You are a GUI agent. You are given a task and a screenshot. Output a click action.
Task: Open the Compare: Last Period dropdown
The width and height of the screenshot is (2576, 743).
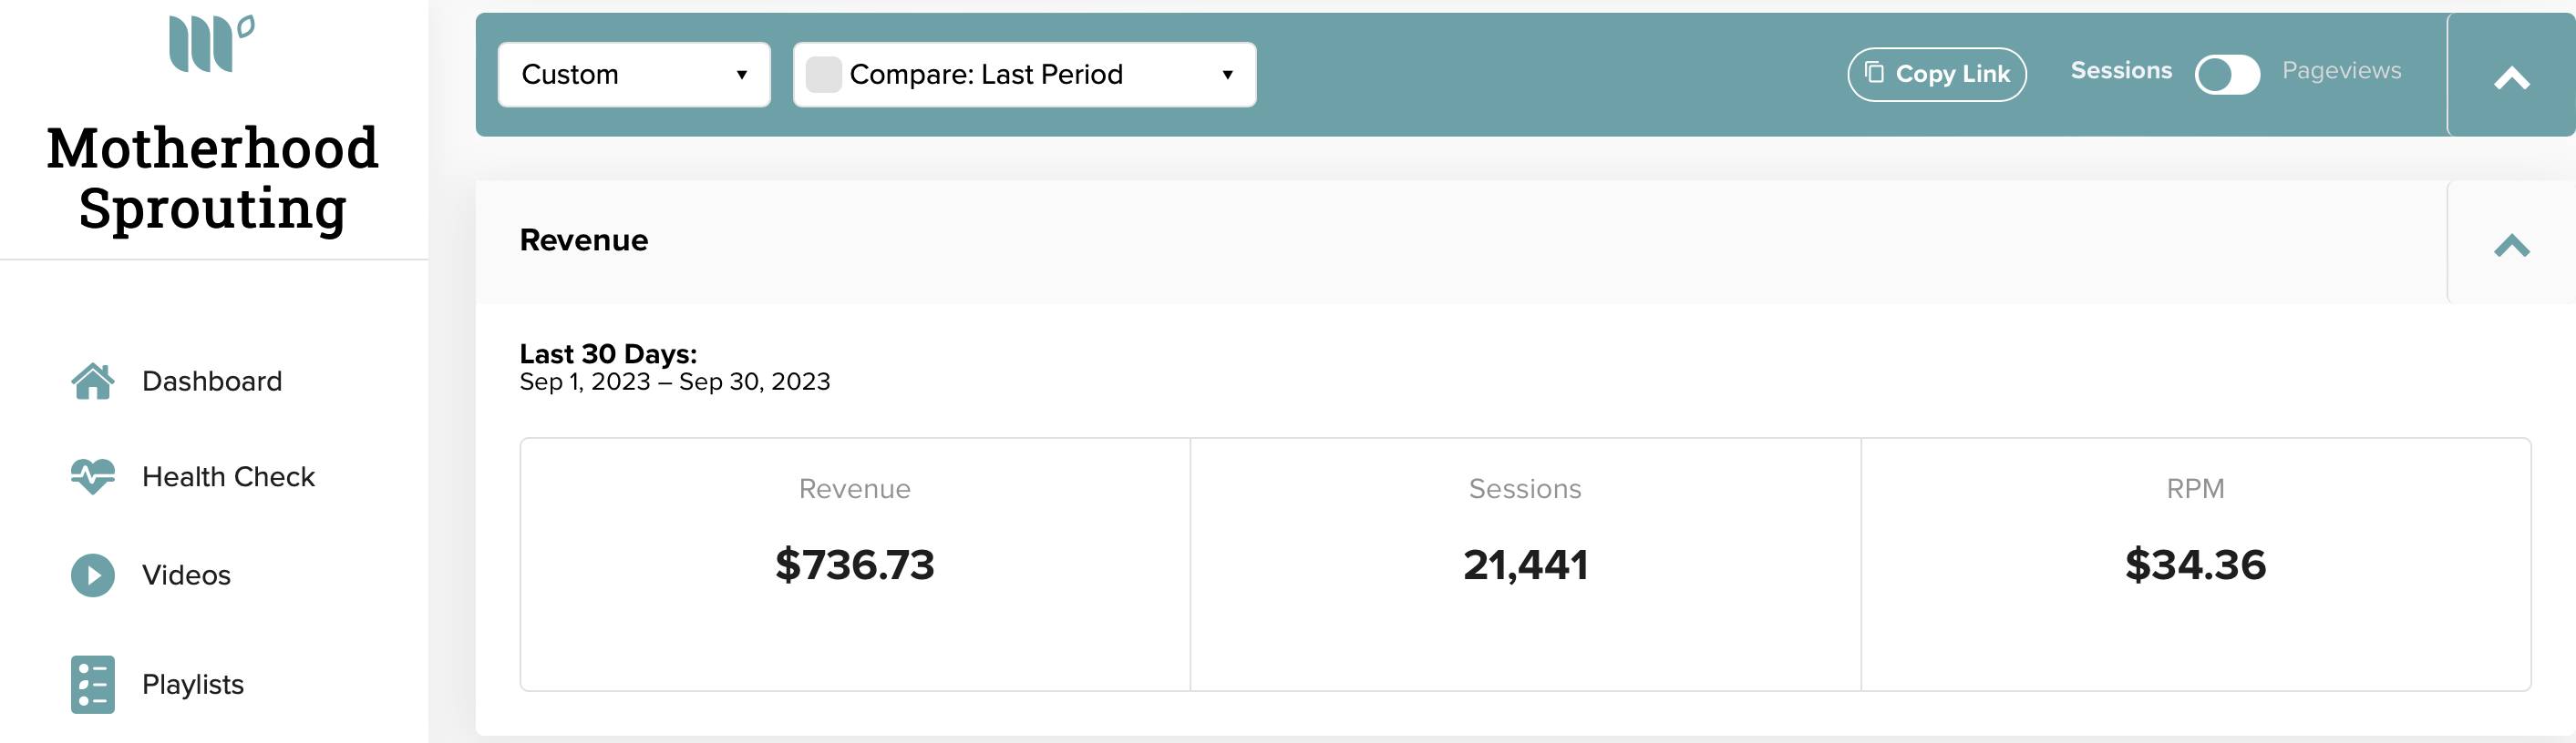[1024, 74]
